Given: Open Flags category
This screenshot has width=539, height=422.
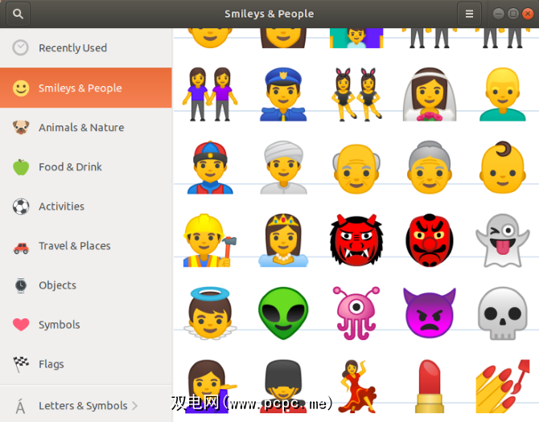Looking at the screenshot, I should point(86,364).
